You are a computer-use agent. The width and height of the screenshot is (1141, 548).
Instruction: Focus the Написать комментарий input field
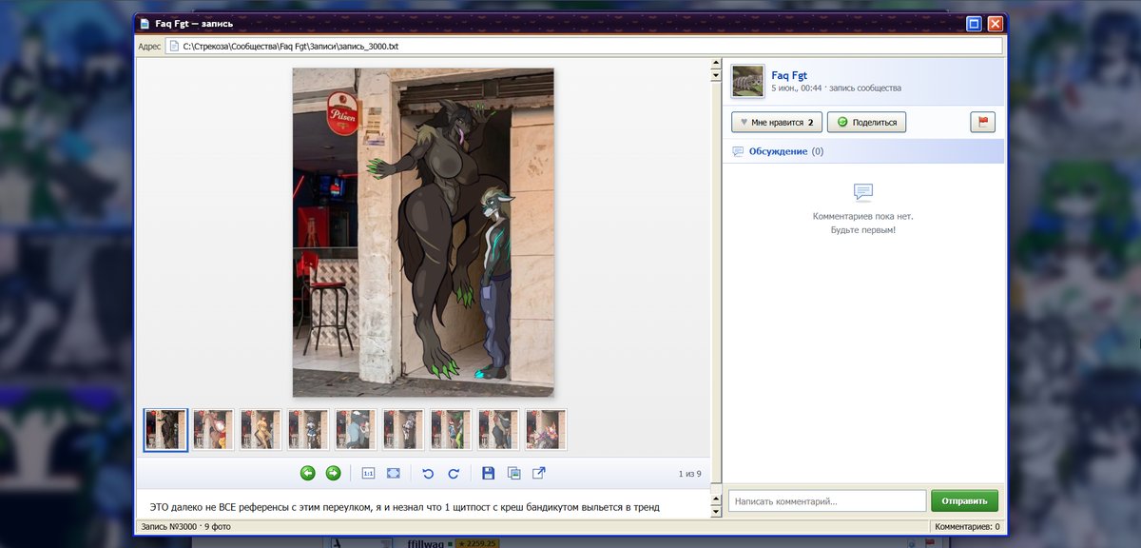point(827,500)
